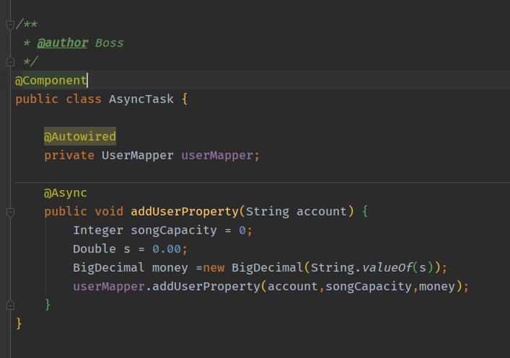Image resolution: width=510 pixels, height=358 pixels.
Task: Click the method closing-brace fold marker
Action: coord(10,305)
